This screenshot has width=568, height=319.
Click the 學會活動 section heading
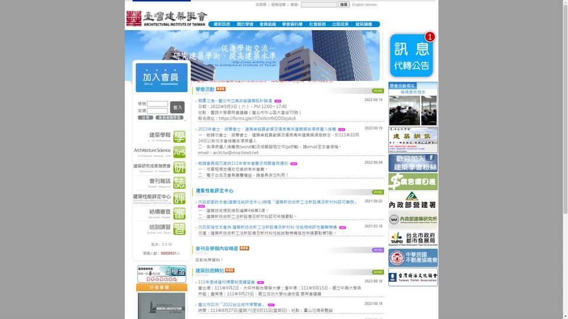(x=205, y=89)
